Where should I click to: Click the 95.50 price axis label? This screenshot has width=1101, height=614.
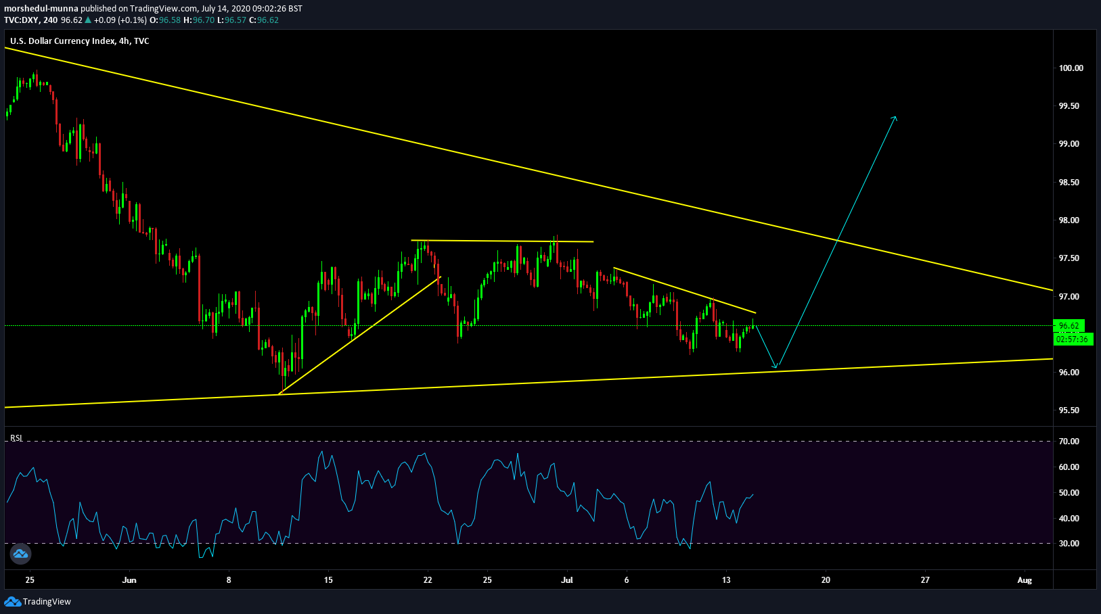coord(1069,410)
